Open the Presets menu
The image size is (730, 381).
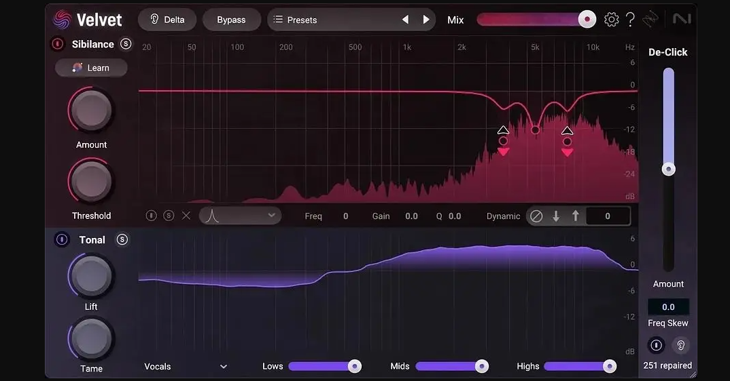point(295,20)
